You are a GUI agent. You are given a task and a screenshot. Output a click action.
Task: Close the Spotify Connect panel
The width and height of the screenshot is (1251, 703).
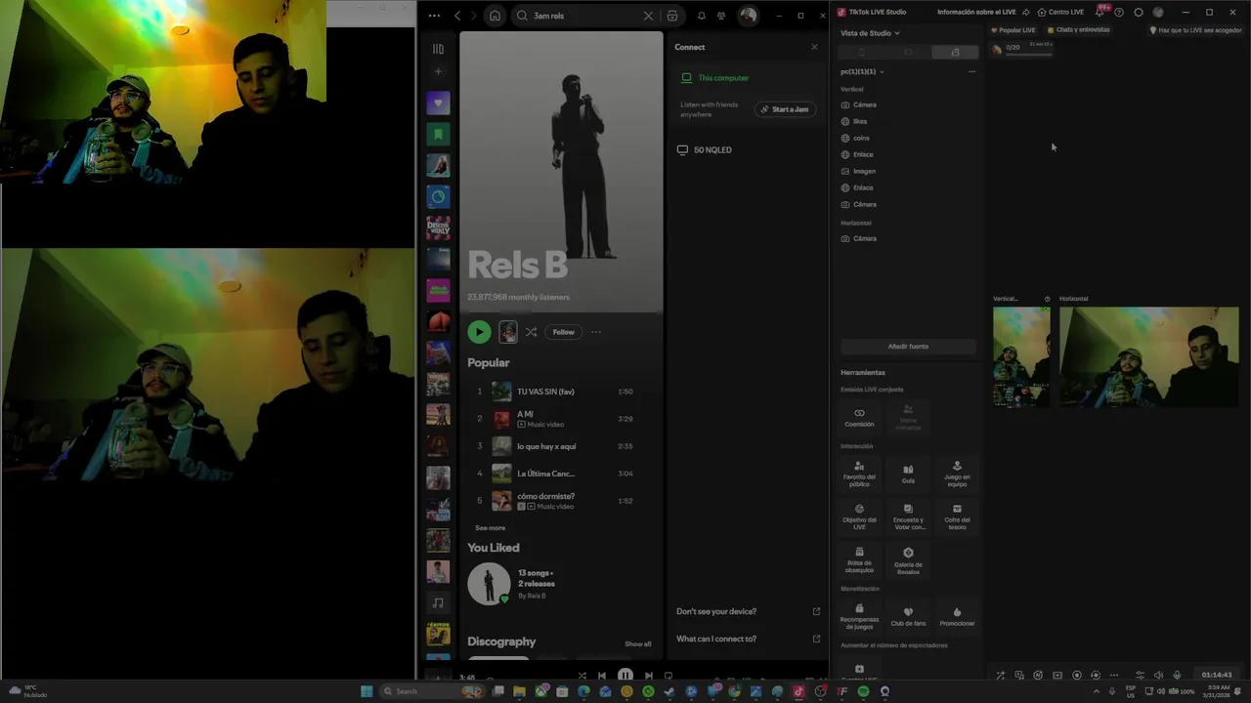[814, 47]
